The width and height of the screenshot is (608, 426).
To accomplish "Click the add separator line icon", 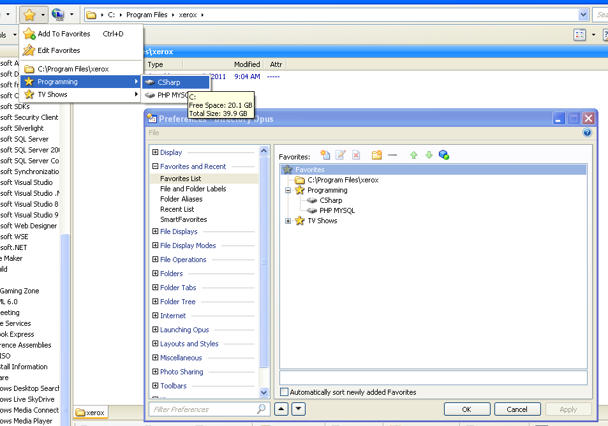I will click(x=392, y=155).
